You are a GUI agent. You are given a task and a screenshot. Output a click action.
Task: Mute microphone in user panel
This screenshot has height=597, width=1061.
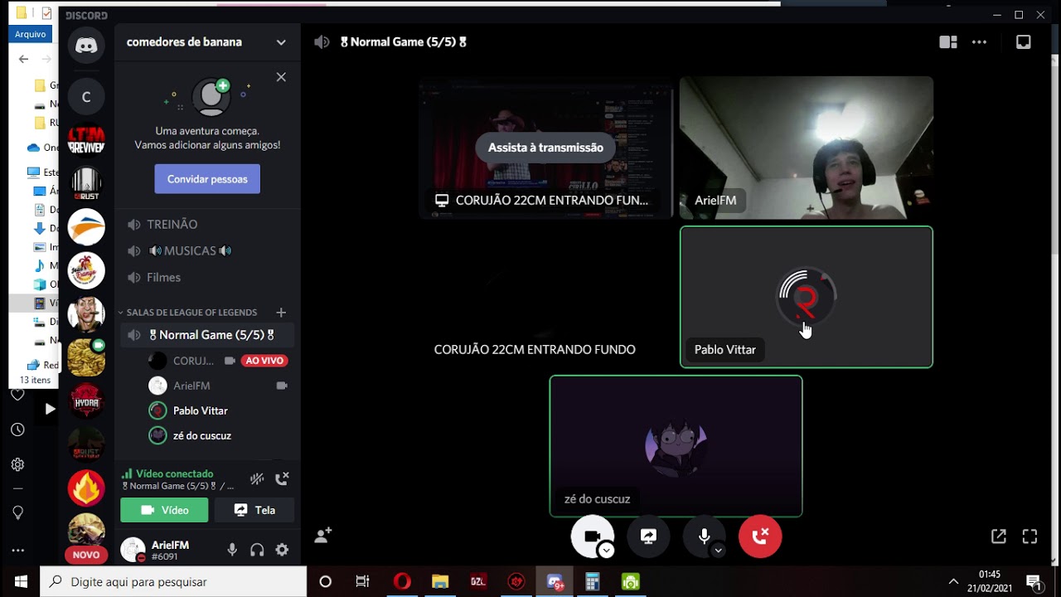click(232, 550)
